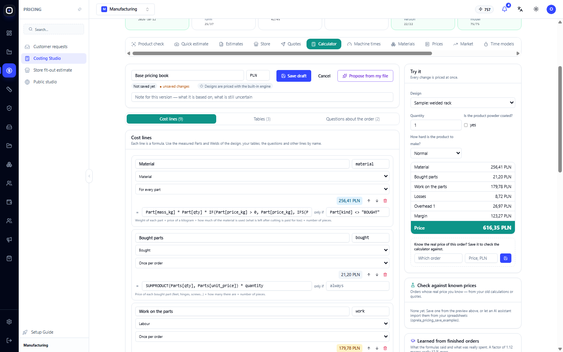Image resolution: width=563 pixels, height=352 pixels.
Task: Move the Work on the parts line down
Action: pyautogui.click(x=377, y=348)
